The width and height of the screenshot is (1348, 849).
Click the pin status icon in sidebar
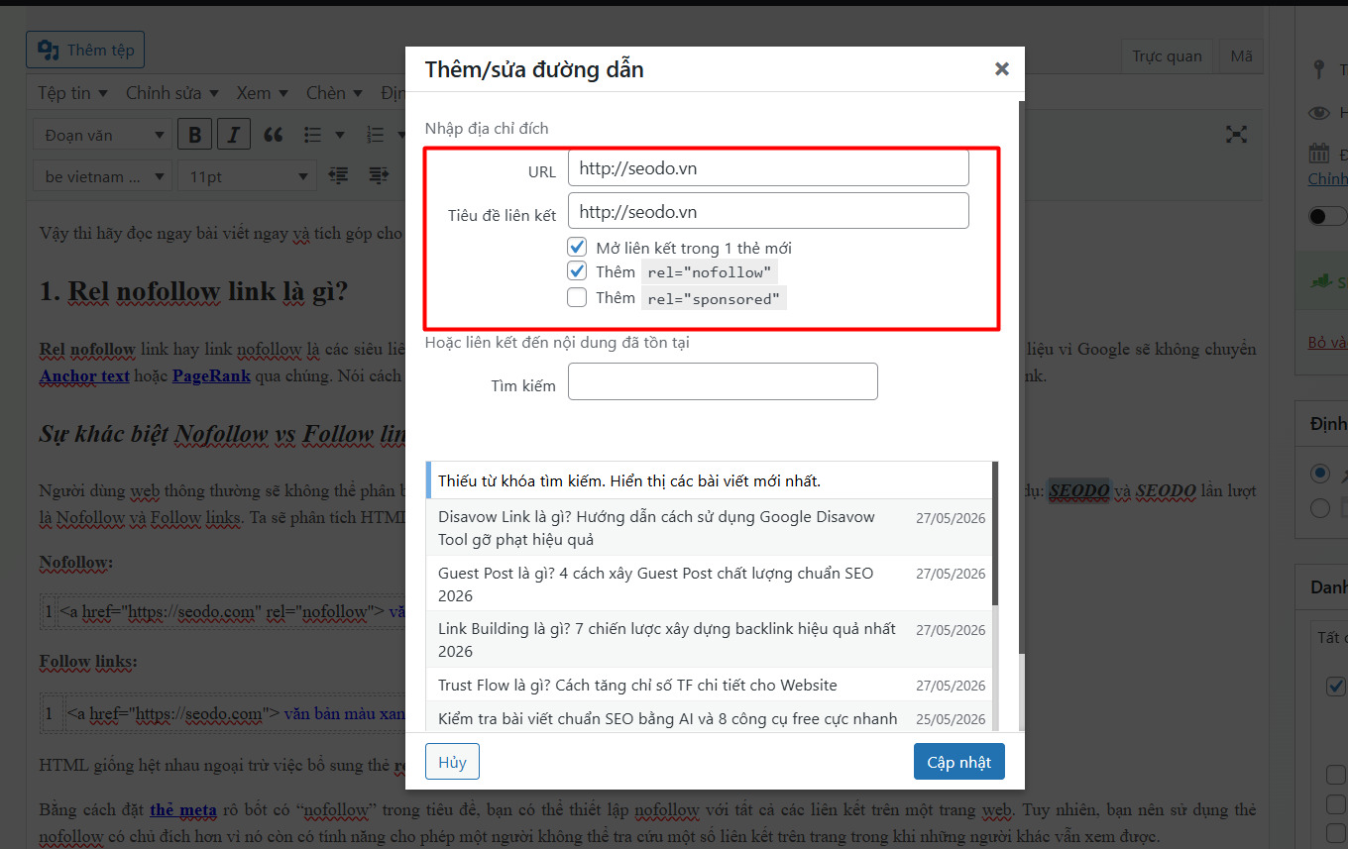(x=1319, y=69)
